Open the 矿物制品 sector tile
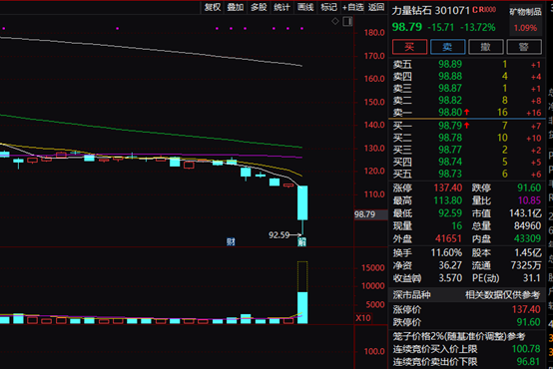Viewport: 553px width, 369px height. [x=525, y=20]
